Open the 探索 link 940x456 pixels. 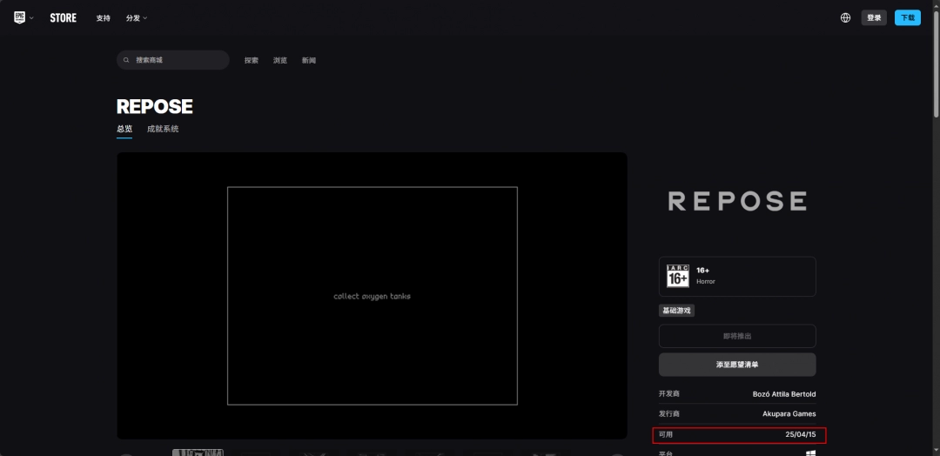coord(252,60)
